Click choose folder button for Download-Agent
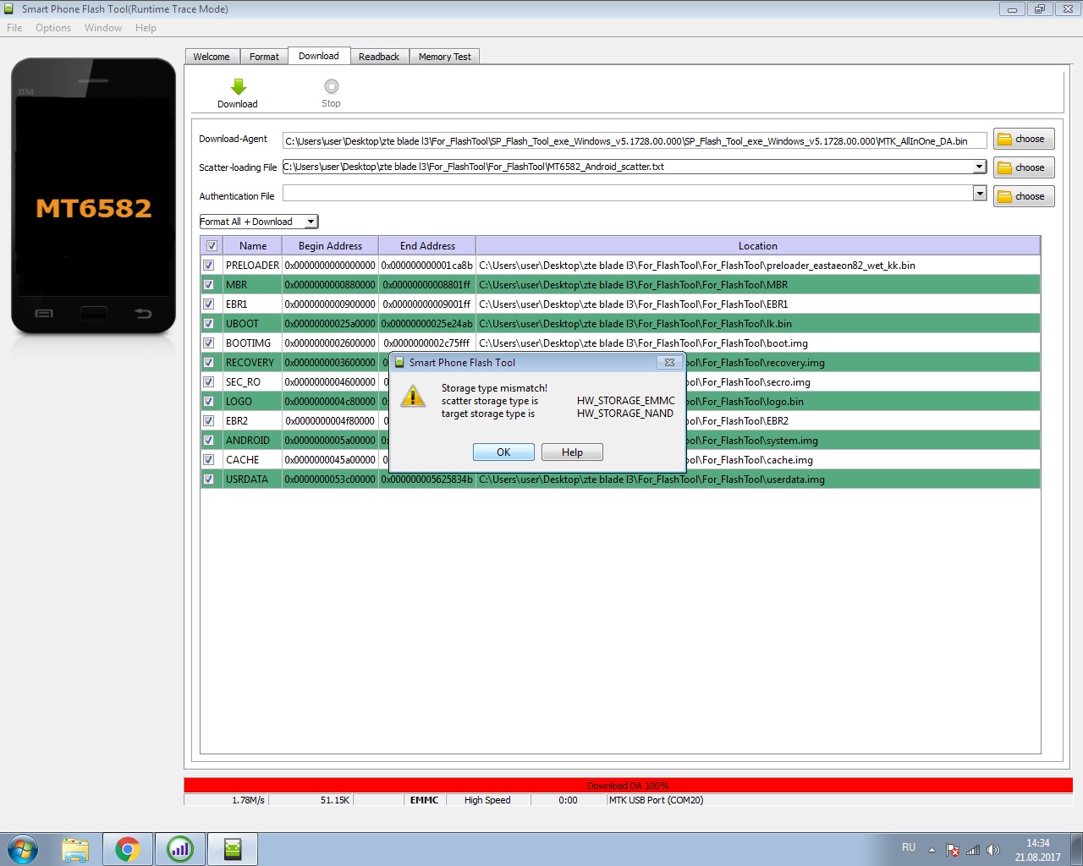The width and height of the screenshot is (1083, 866). pos(1023,139)
